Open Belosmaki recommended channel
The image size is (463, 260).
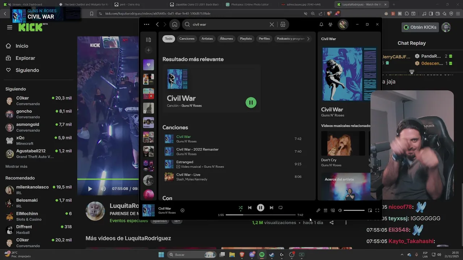(38, 203)
